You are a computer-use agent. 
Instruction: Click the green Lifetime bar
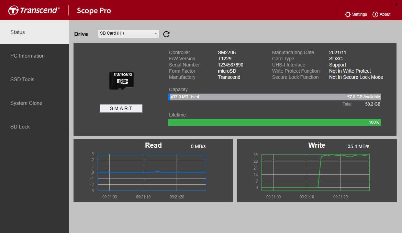274,122
